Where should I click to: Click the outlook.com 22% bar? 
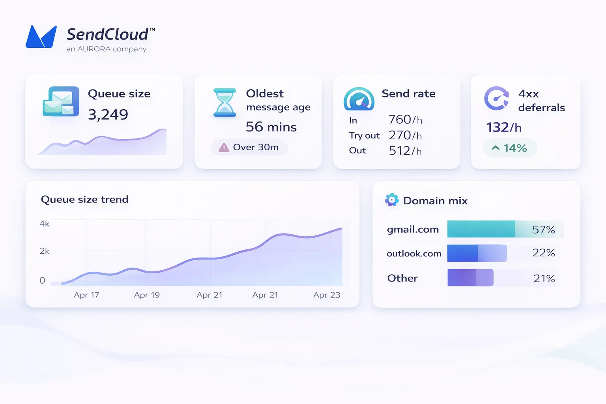[477, 253]
